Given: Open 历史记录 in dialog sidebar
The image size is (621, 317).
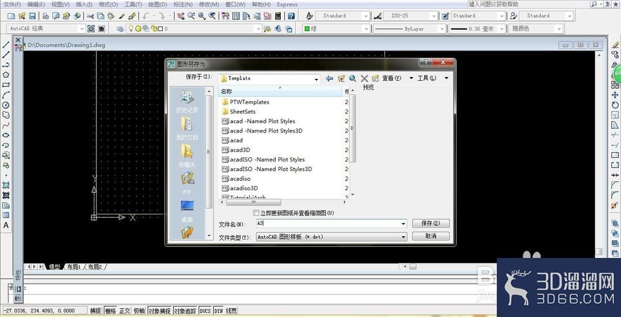Looking at the screenshot, I should (187, 102).
